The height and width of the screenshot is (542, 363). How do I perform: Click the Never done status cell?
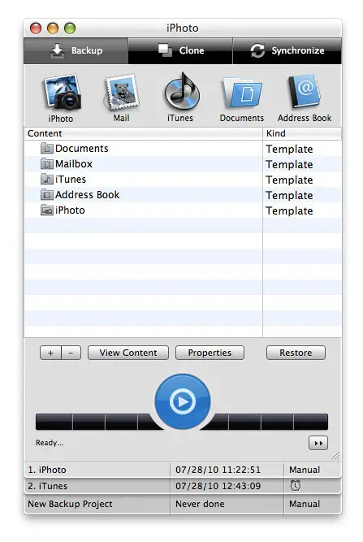(227, 504)
